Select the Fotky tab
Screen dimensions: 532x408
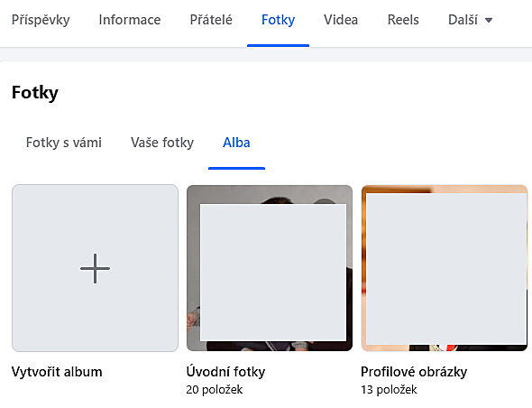click(x=279, y=20)
